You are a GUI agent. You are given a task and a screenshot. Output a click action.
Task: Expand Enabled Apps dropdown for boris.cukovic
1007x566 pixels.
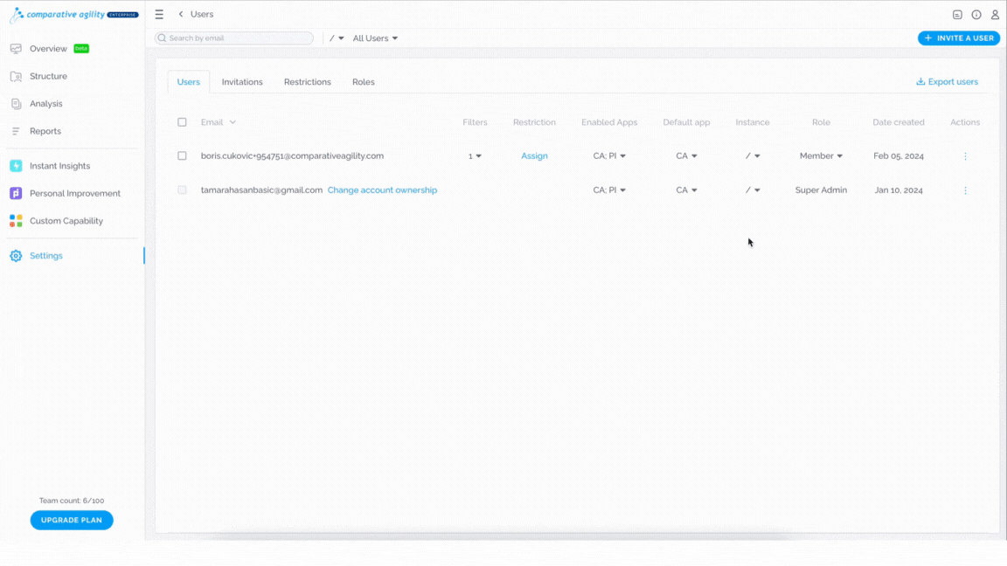tap(609, 156)
